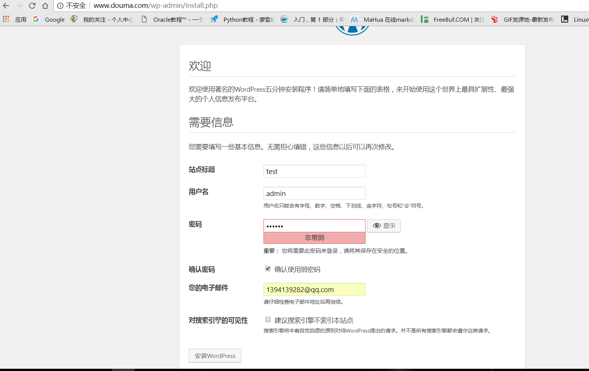This screenshot has height=371, width=589.
Task: Open the browser home page icon
Action: [45, 6]
